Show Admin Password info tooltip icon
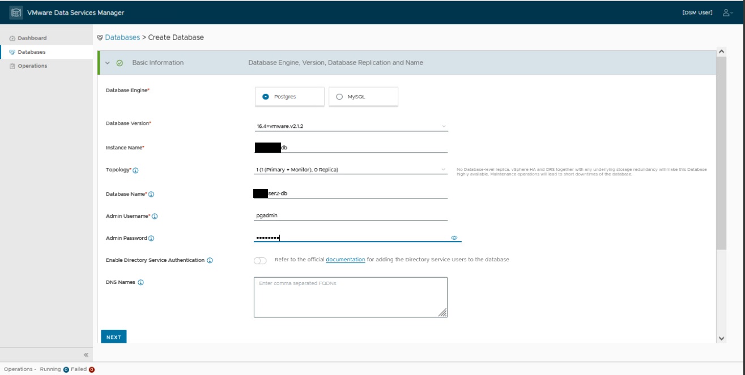This screenshot has height=375, width=745. [151, 239]
